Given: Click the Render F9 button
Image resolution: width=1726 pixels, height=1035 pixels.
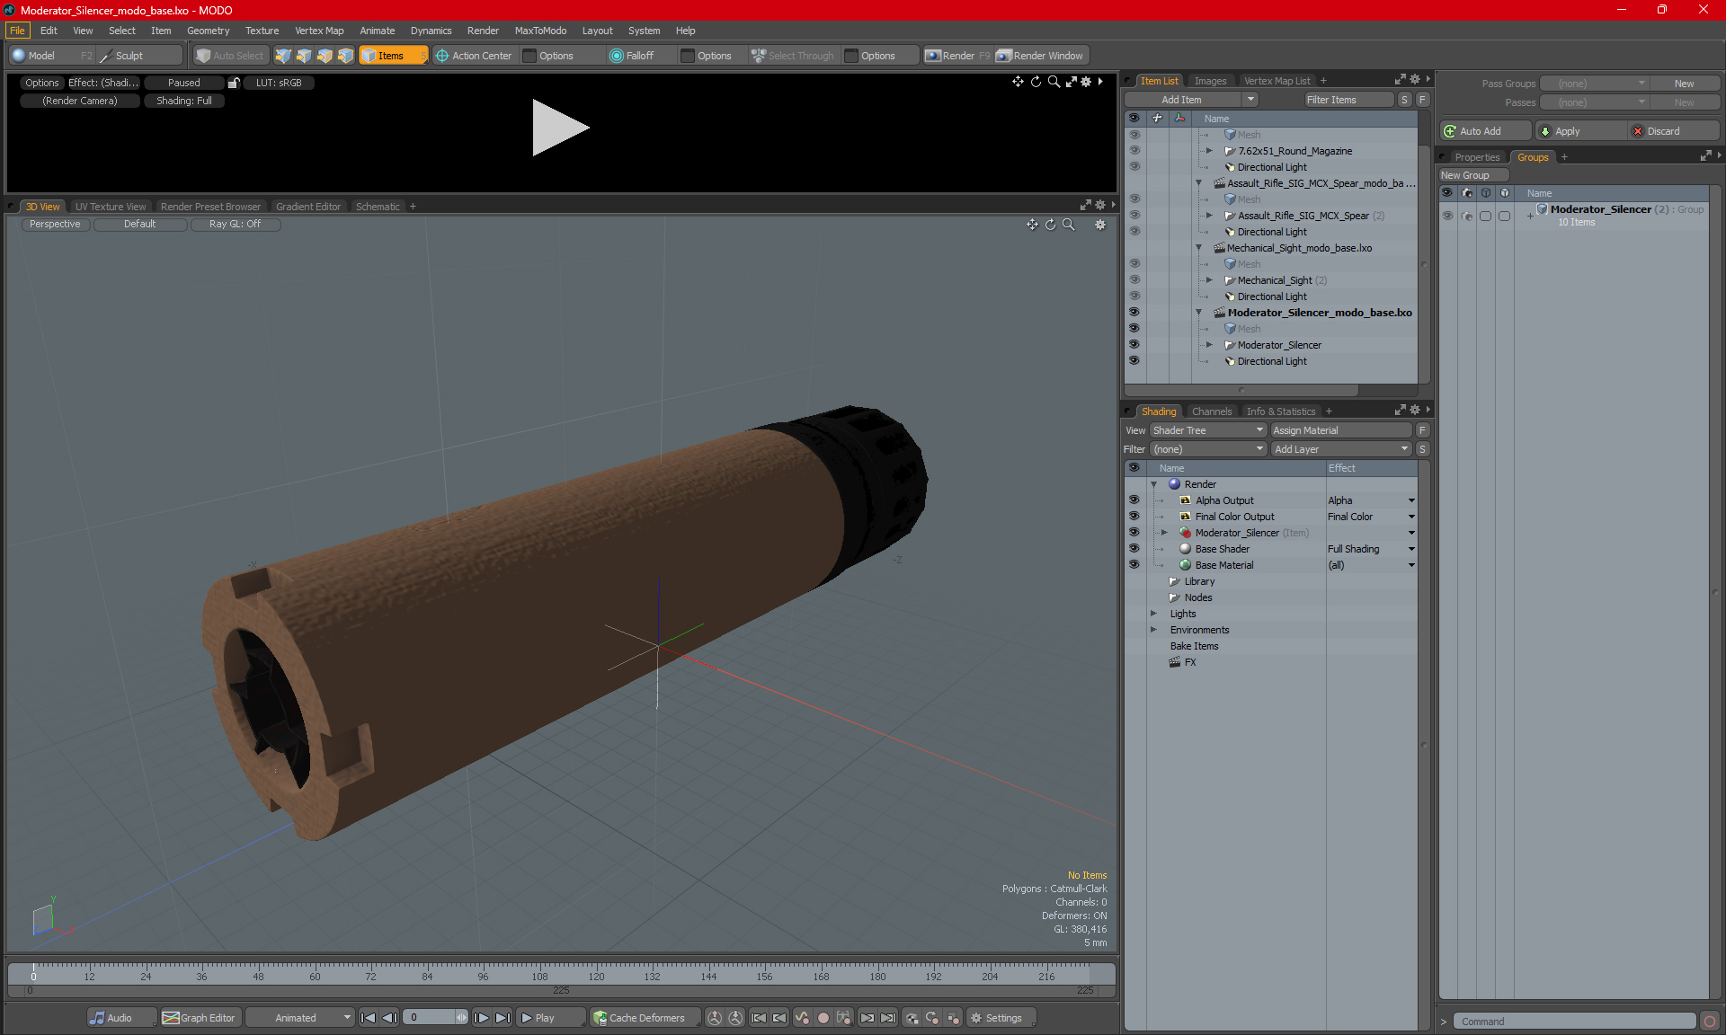Looking at the screenshot, I should click(958, 56).
